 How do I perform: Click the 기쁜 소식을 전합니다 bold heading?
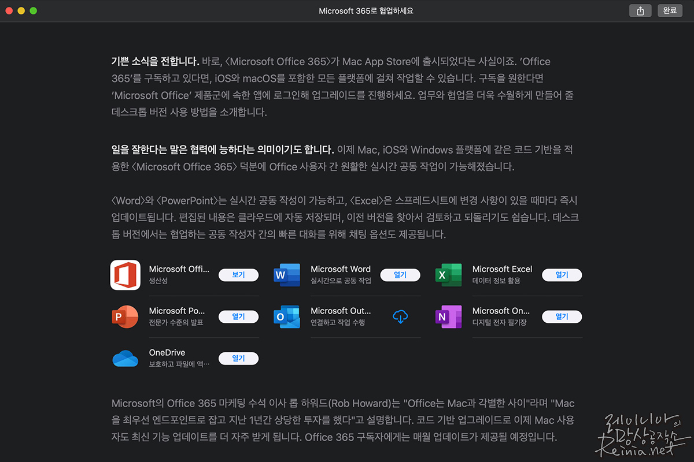(x=156, y=61)
